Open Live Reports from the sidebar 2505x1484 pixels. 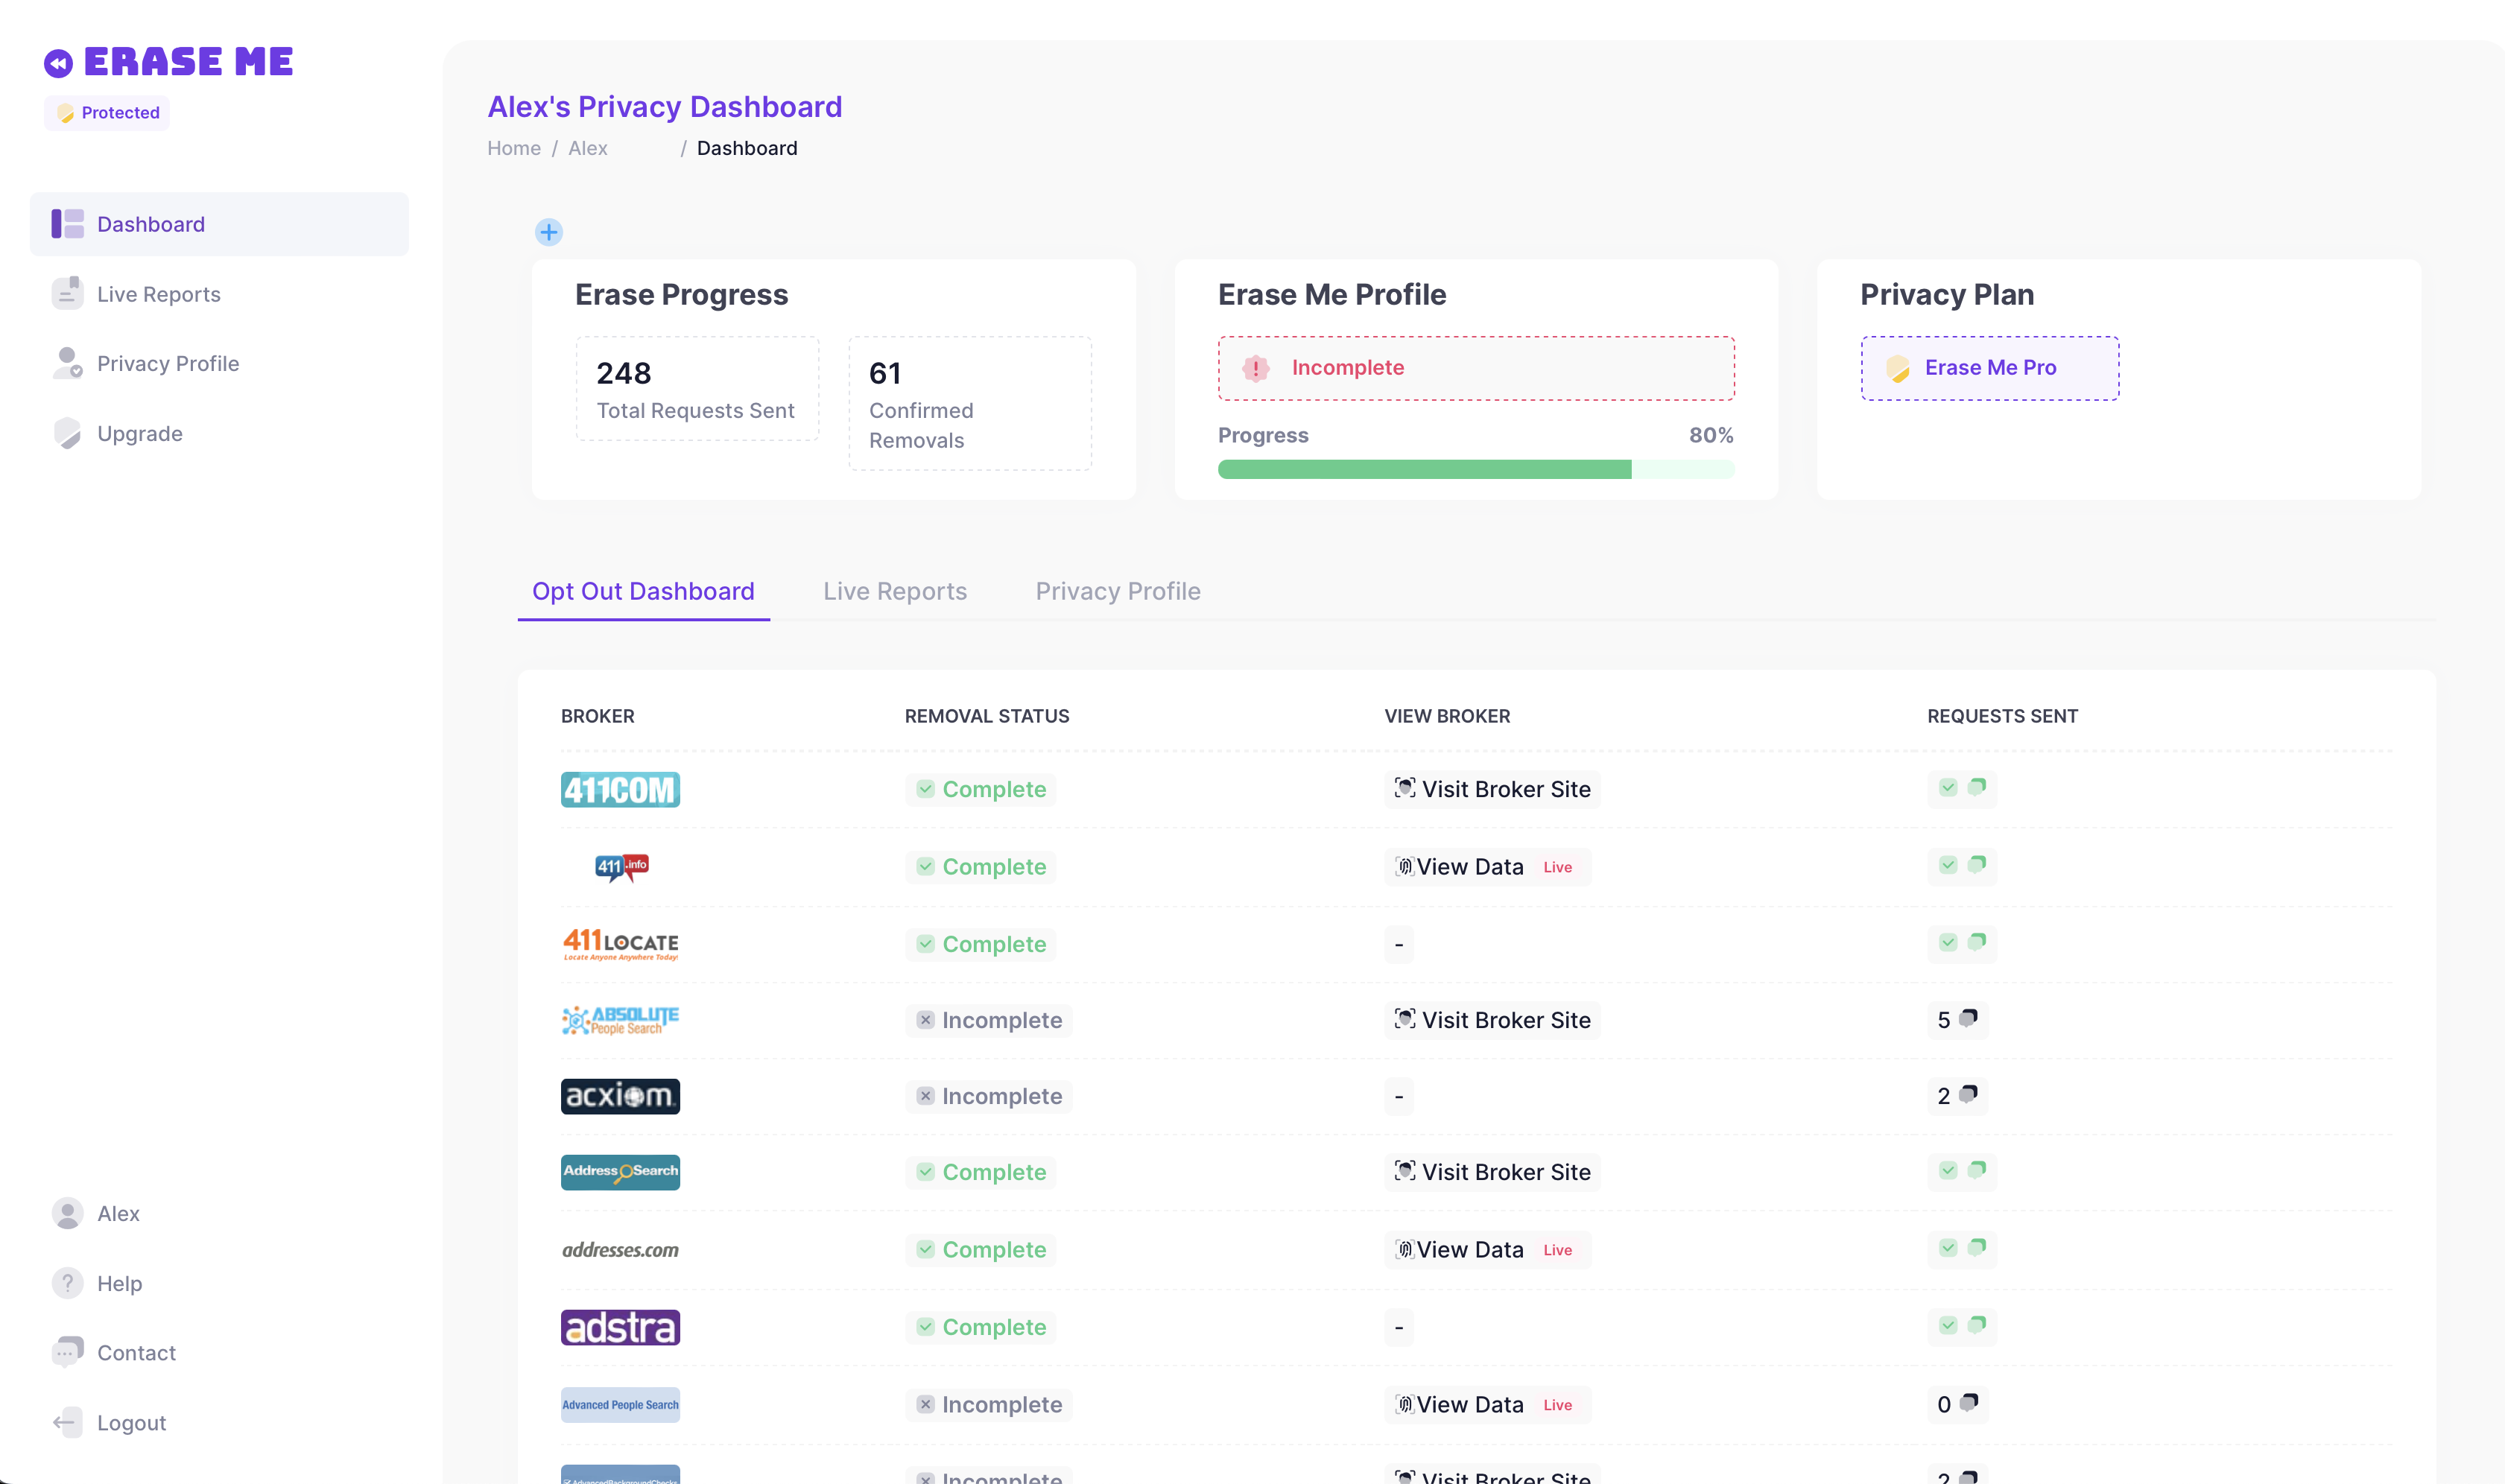[219, 293]
